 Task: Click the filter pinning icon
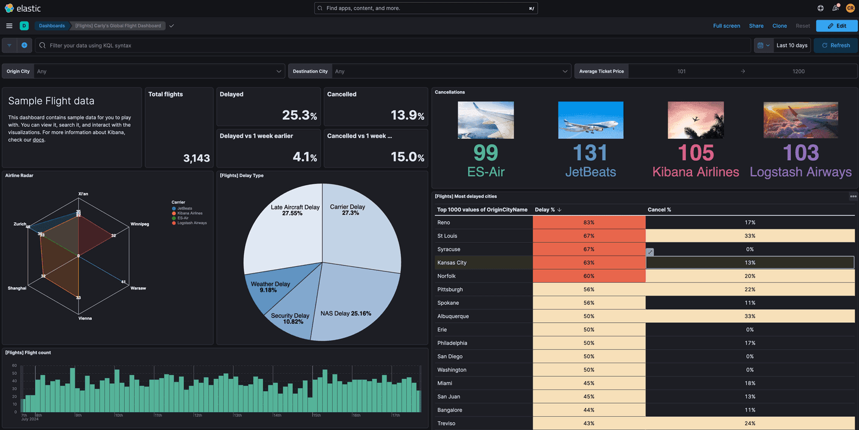[x=8, y=45]
